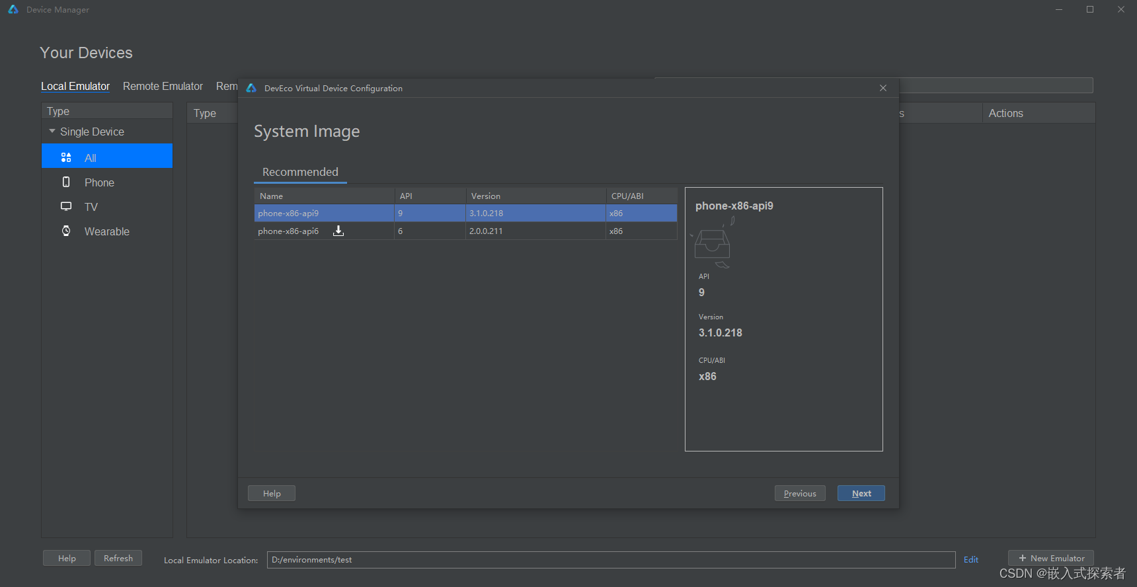Select TV in the device type list

[107, 207]
